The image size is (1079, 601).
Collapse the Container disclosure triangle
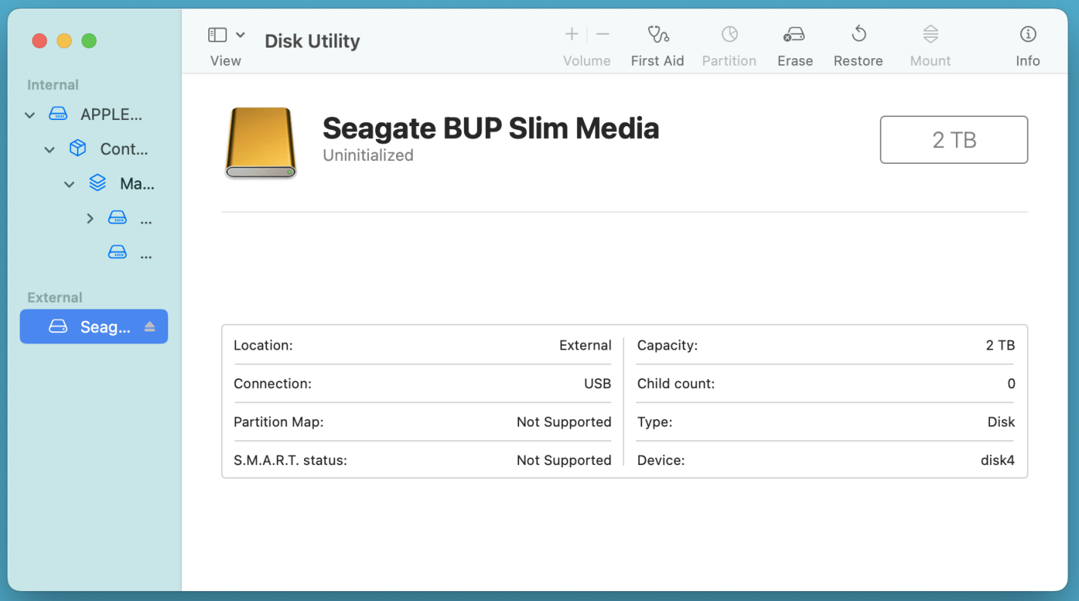49,149
